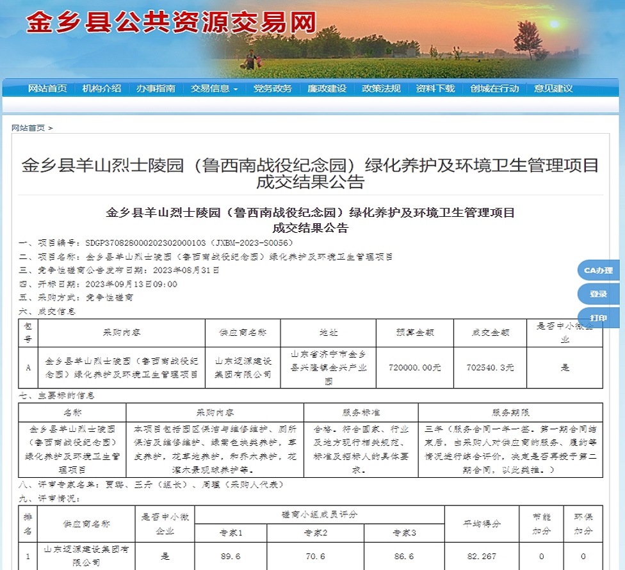Click the bid opening date 2023年09月13日09:00
Screen dimensions: 625x570
click(131, 284)
